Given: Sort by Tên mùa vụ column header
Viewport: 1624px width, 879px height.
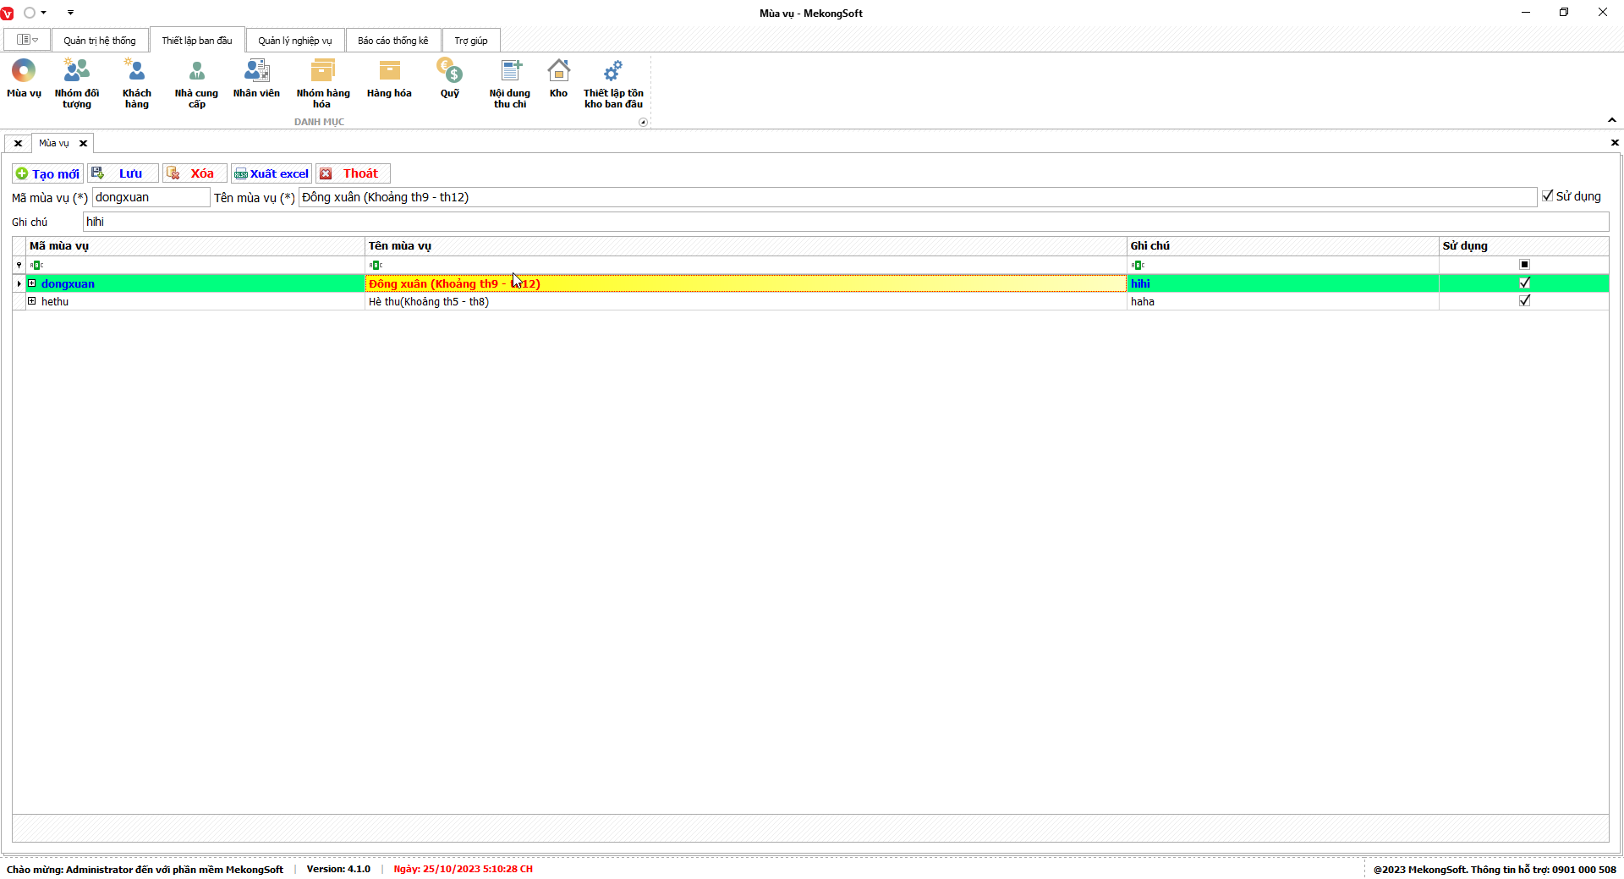Looking at the screenshot, I should tap(745, 246).
